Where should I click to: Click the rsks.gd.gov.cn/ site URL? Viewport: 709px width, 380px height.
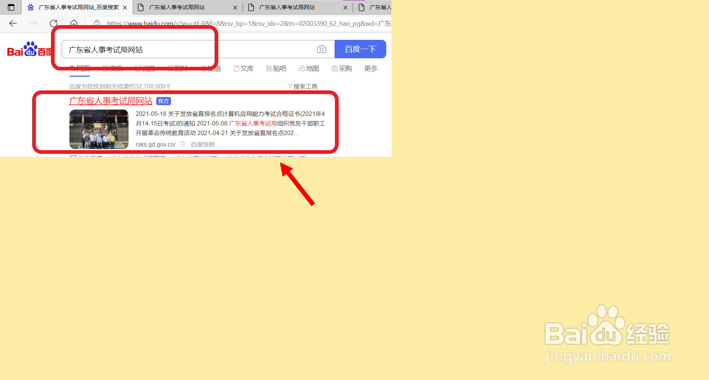(x=155, y=144)
